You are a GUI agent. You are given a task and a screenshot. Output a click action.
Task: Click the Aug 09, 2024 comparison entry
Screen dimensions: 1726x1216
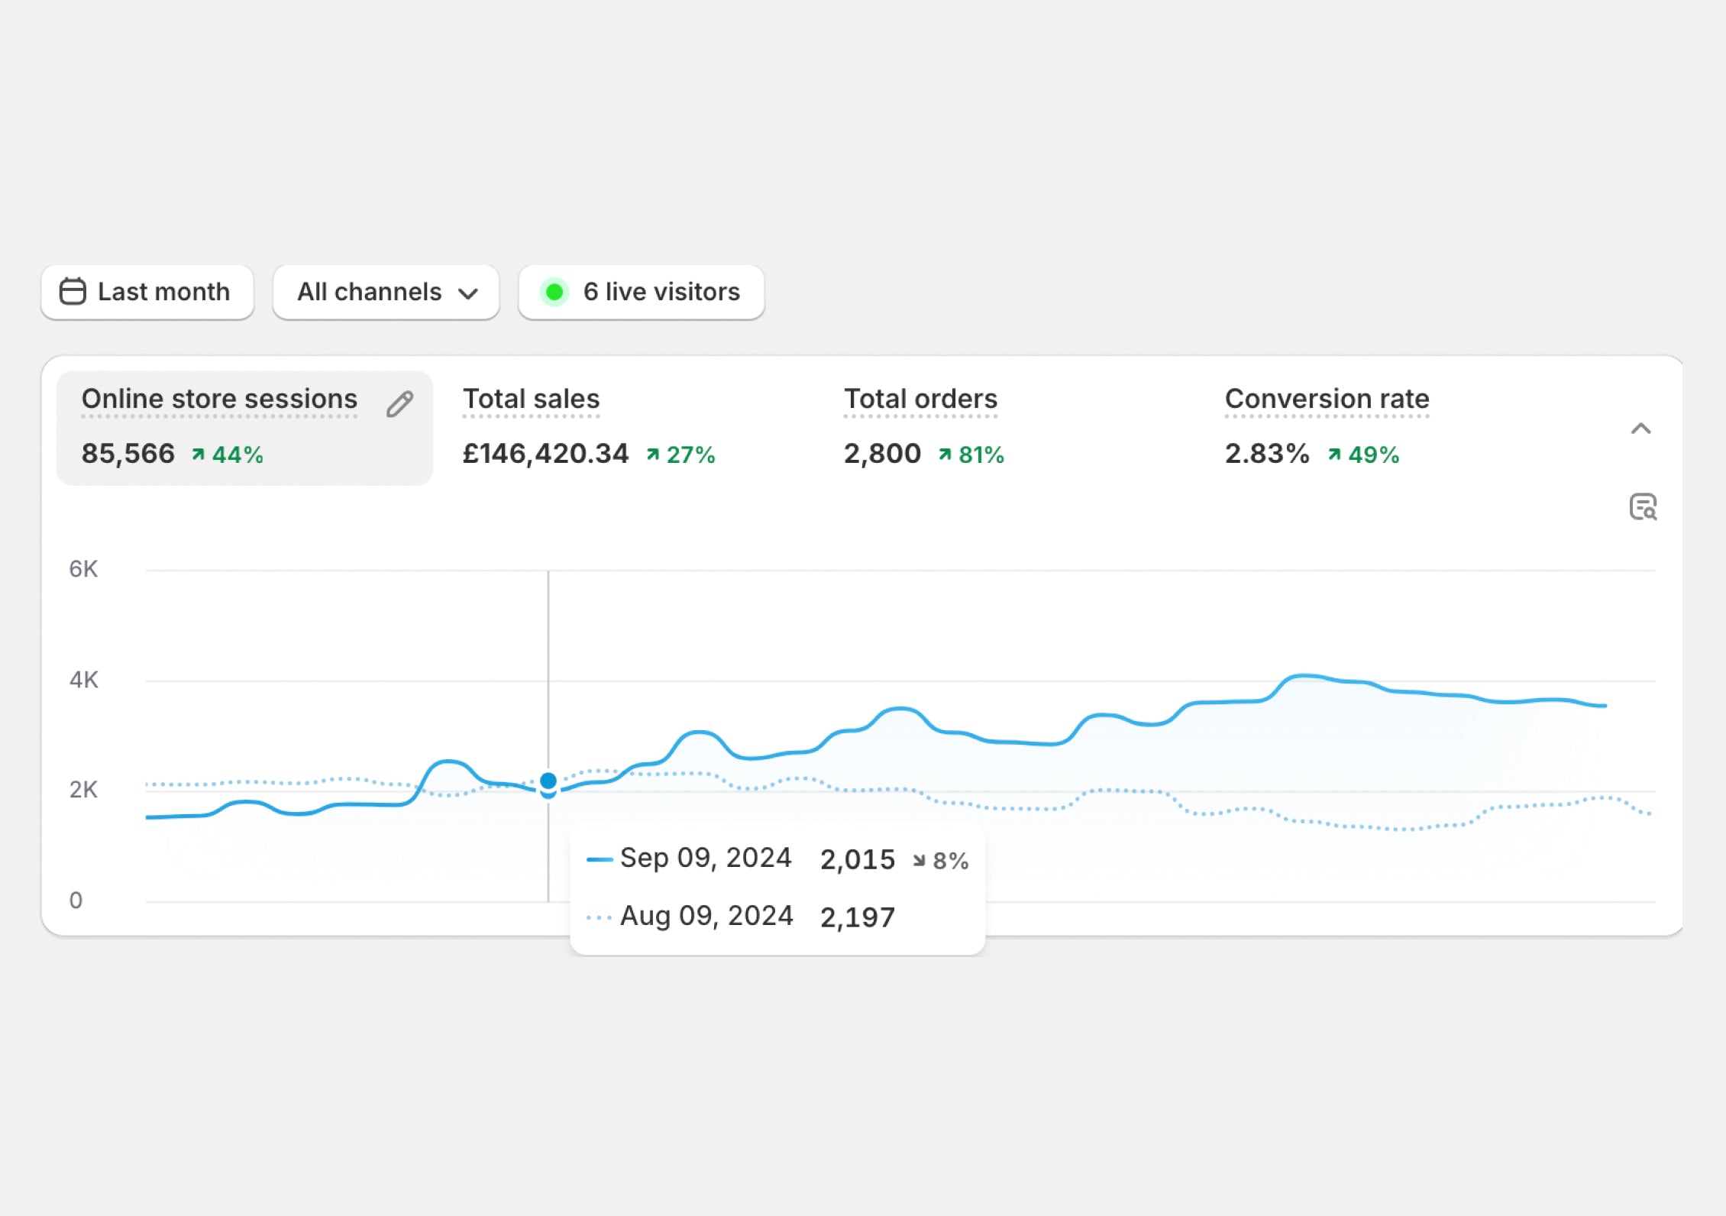point(706,916)
